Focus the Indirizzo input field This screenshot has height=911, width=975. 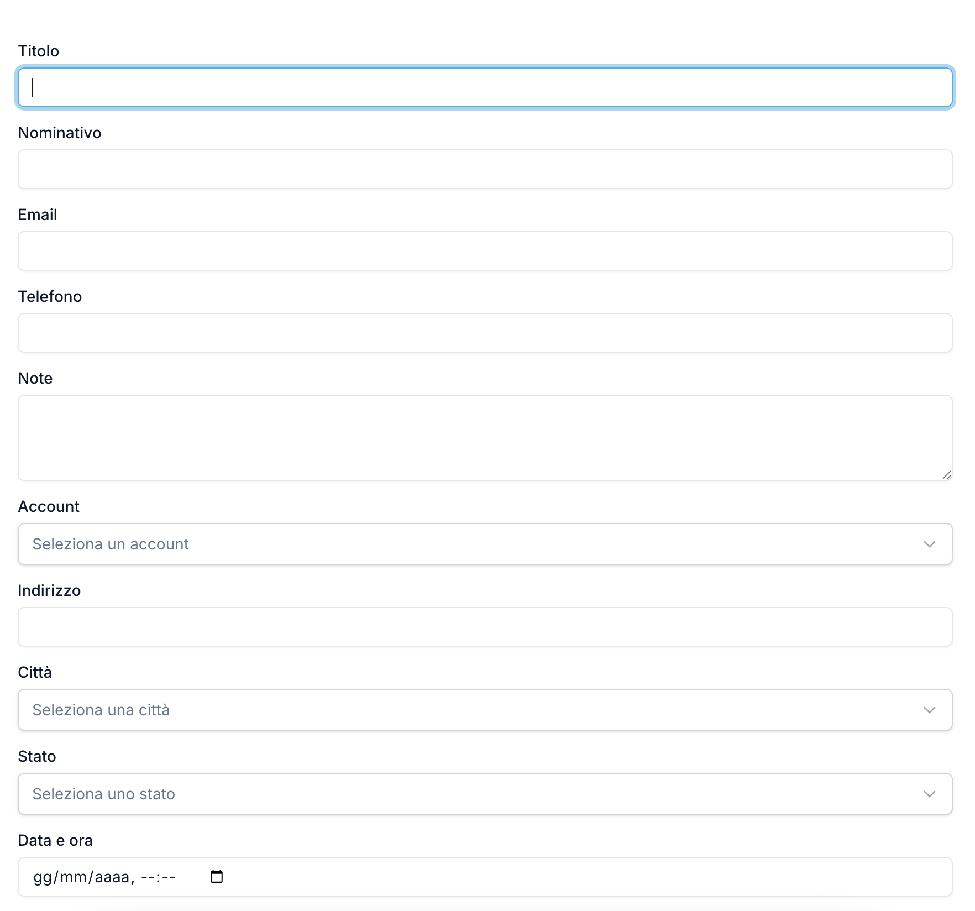(485, 627)
